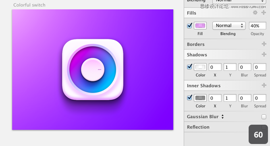
Task: Open the top Blending mode dropdown
Action: click(239, 1)
